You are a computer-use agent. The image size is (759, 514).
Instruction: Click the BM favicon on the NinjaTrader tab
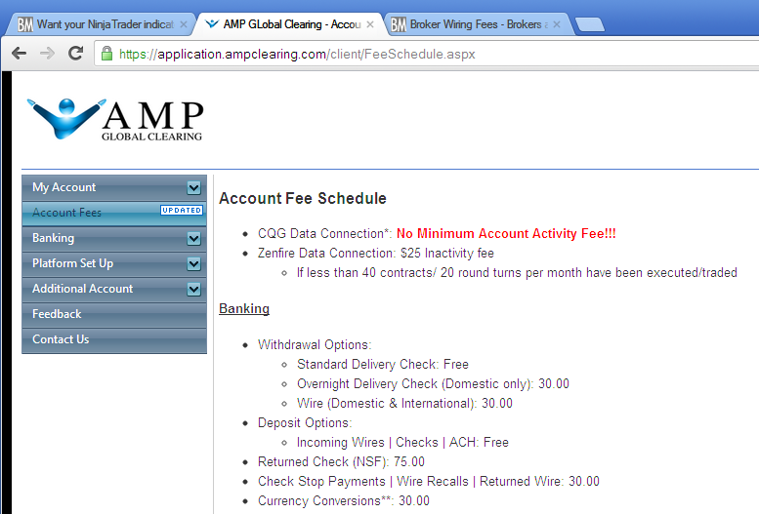(x=25, y=24)
